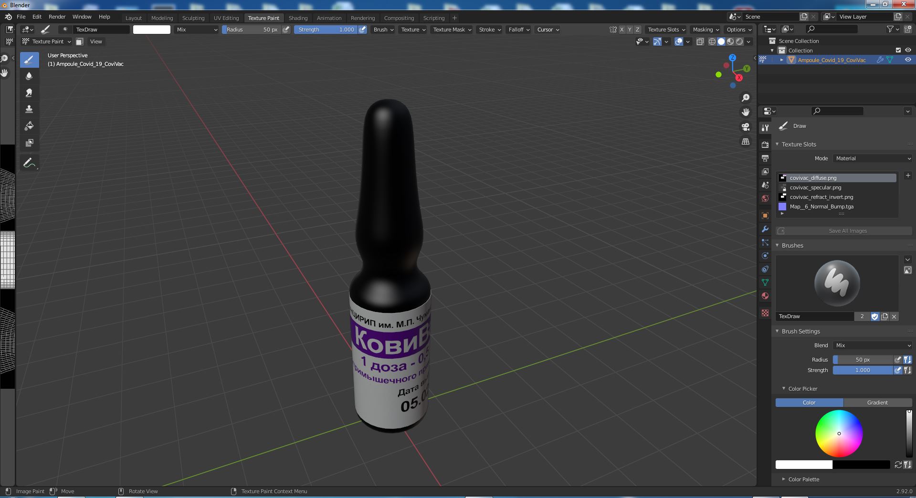Toggle viewport overlays display
Image resolution: width=916 pixels, height=498 pixels.
click(678, 41)
